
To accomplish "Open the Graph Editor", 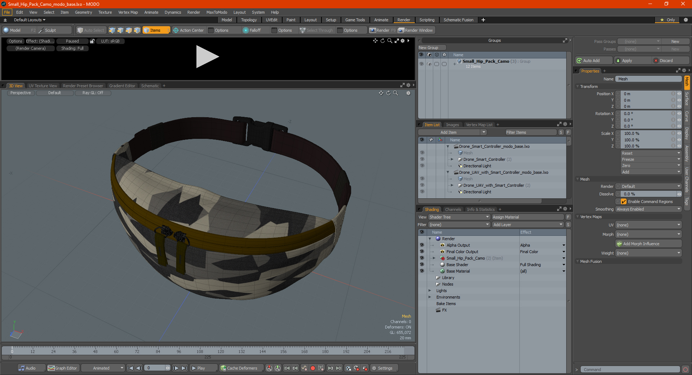I will coord(63,368).
